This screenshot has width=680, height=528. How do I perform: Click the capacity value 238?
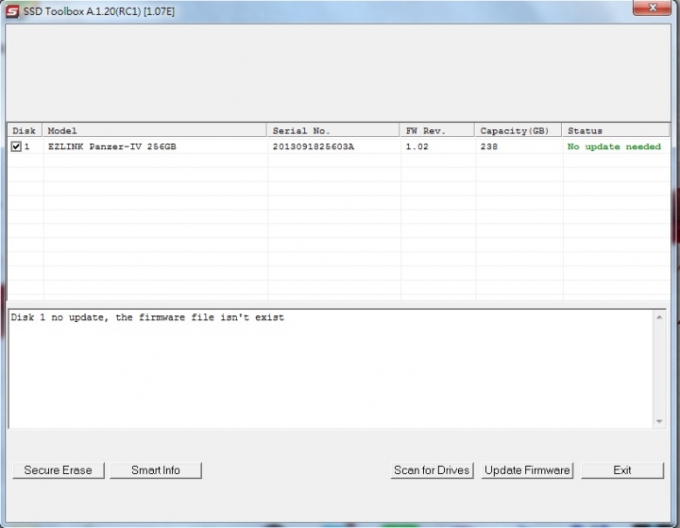tap(489, 146)
